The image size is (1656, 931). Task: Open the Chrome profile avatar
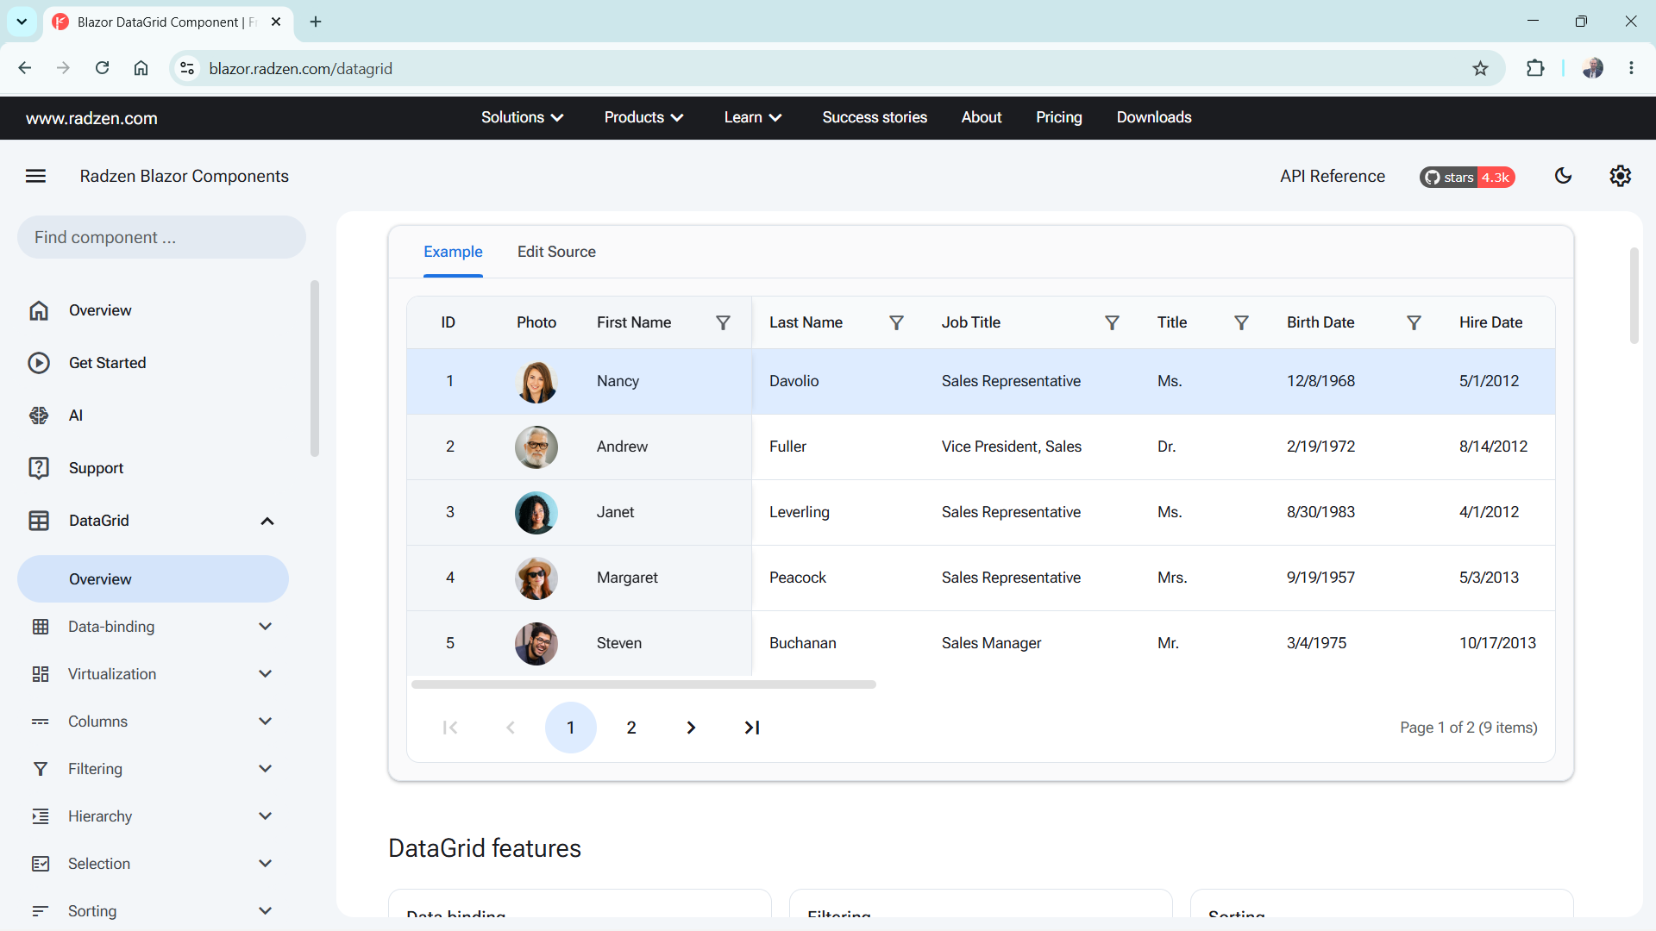click(1592, 68)
